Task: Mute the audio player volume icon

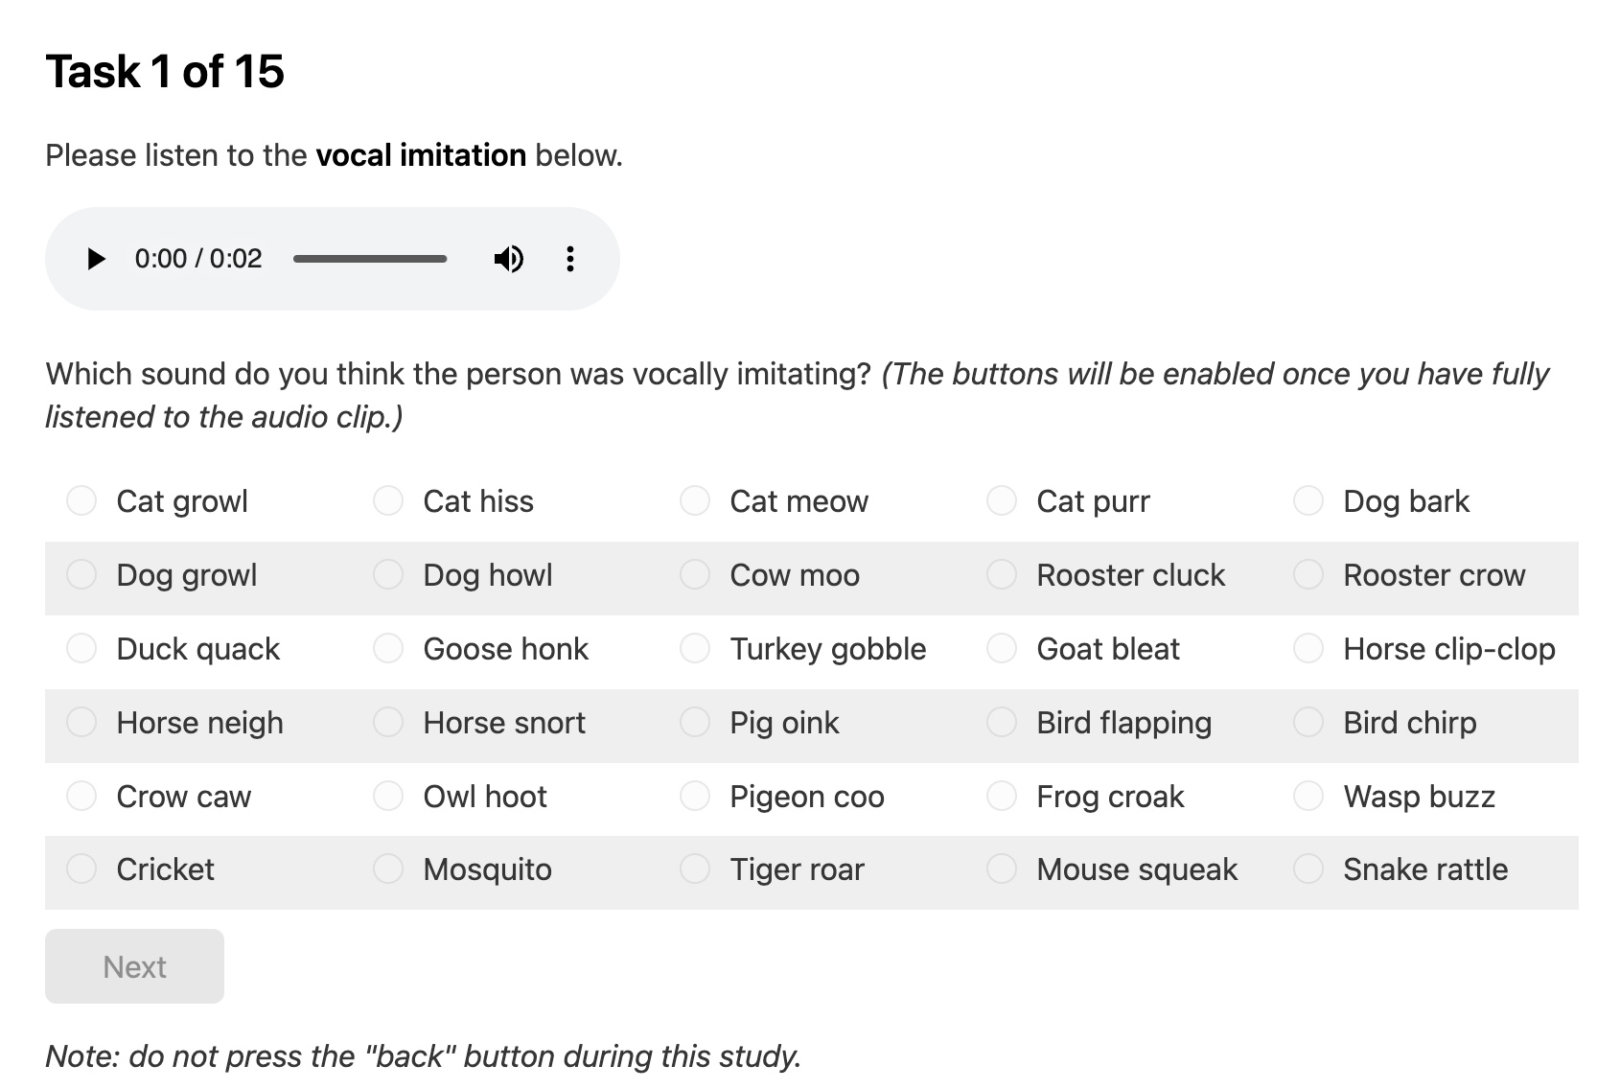Action: tap(509, 259)
